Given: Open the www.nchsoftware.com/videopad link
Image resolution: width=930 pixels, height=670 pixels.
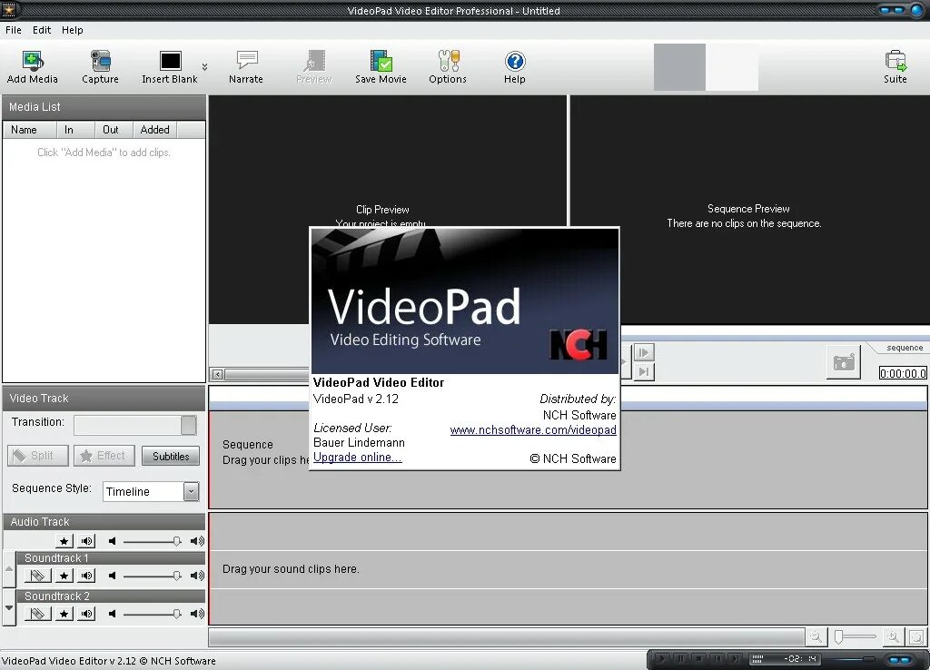Looking at the screenshot, I should (x=533, y=429).
